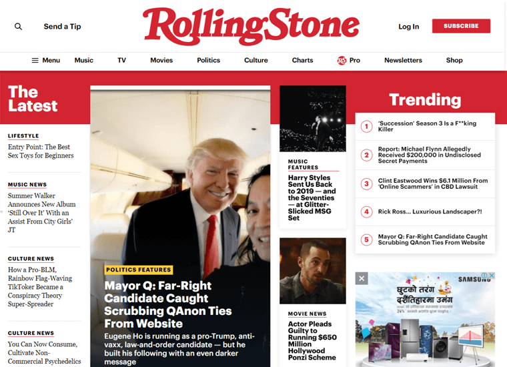Go to the Politics nav section
The height and width of the screenshot is (367, 507).
click(x=209, y=61)
